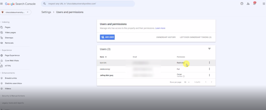Open Sitemaps in the sidebar
This screenshot has height=110, width=266.
(9, 38)
